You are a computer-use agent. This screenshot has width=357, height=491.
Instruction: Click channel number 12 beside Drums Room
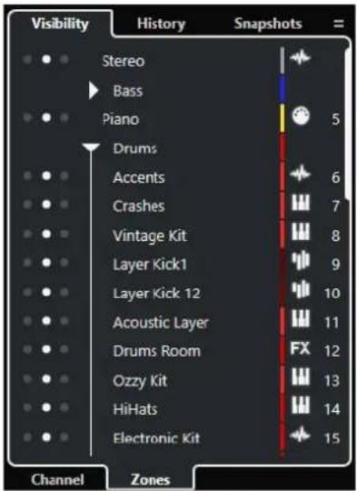pyautogui.click(x=332, y=351)
